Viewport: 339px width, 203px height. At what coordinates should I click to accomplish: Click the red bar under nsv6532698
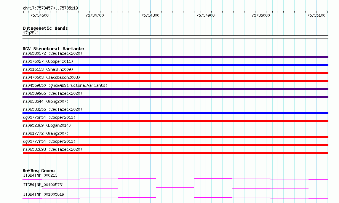tap(175, 153)
